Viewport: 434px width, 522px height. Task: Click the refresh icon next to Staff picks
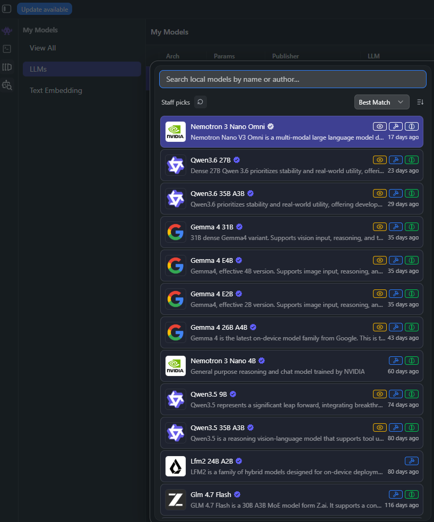point(200,102)
